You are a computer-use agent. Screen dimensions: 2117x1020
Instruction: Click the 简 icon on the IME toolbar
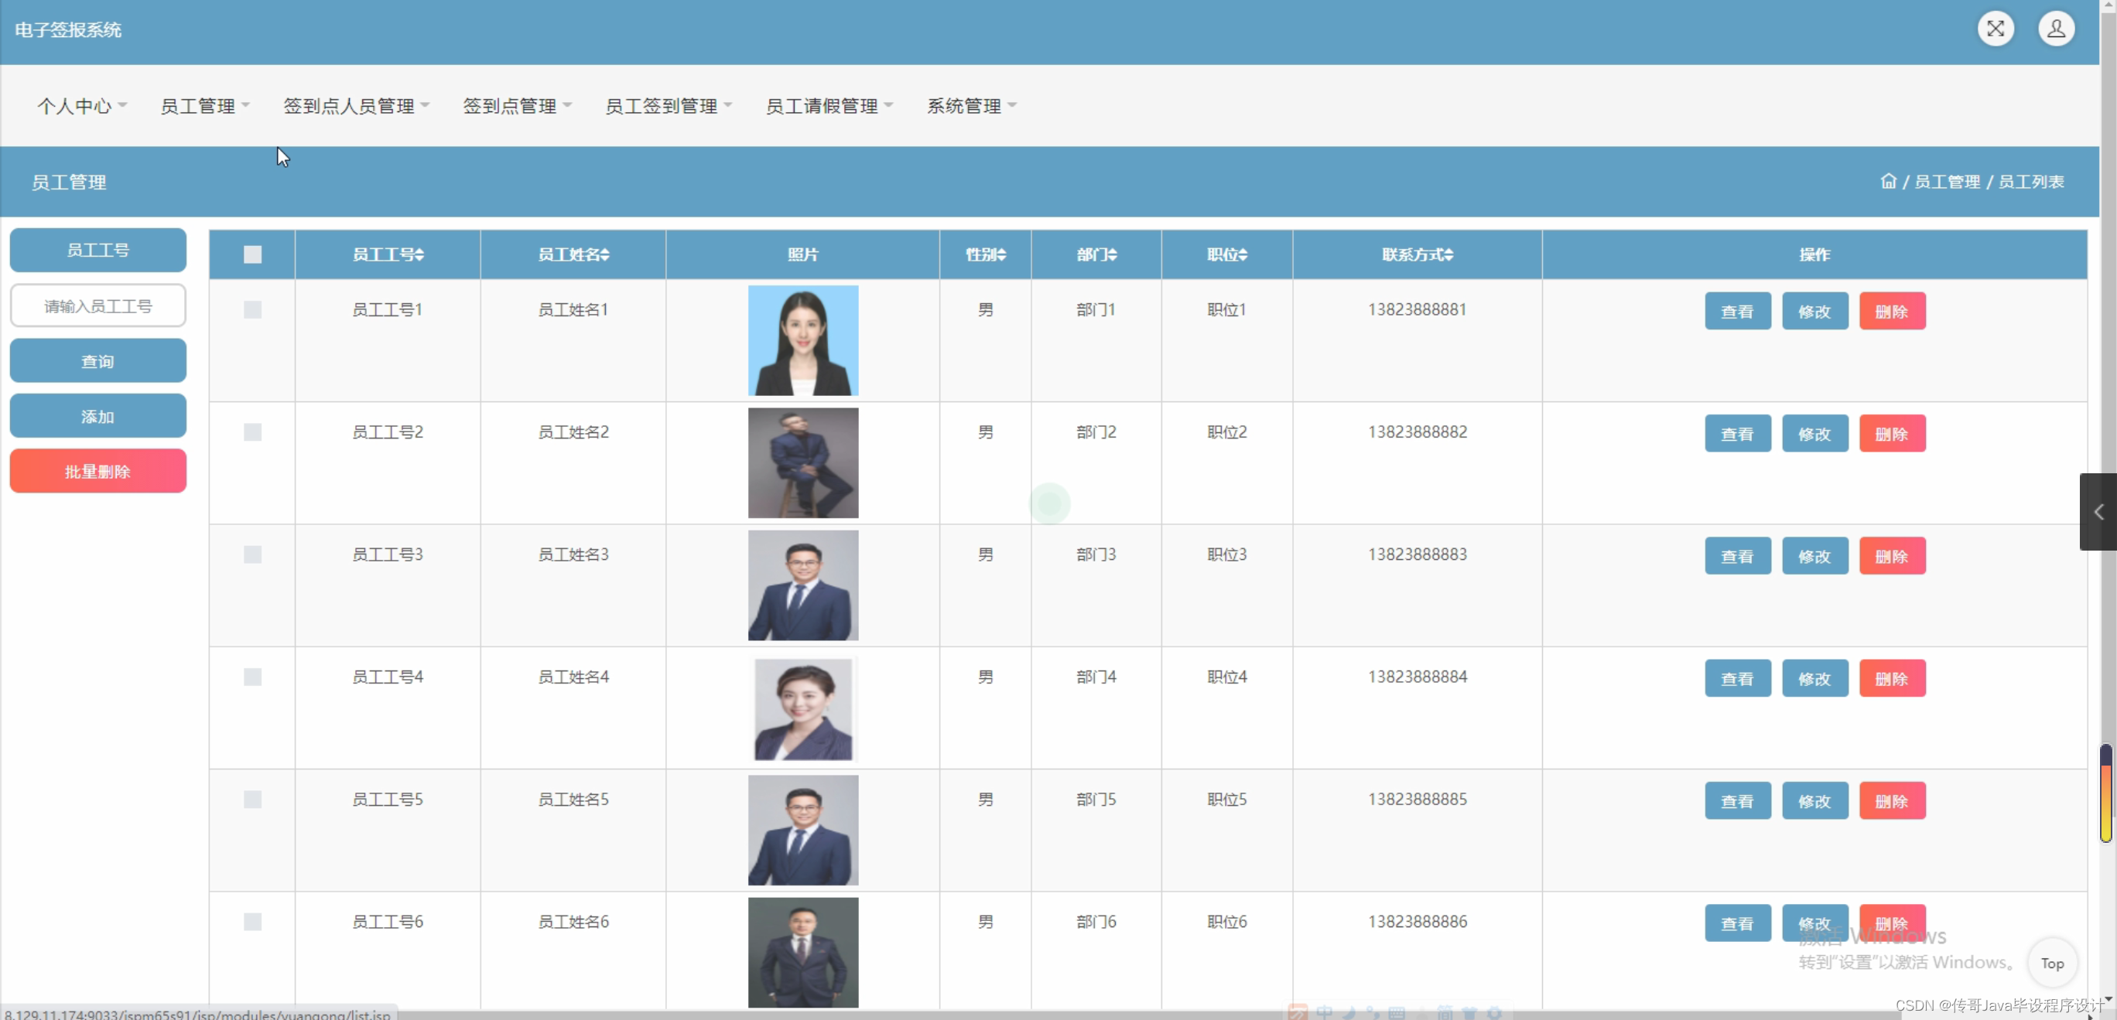(x=1445, y=1012)
